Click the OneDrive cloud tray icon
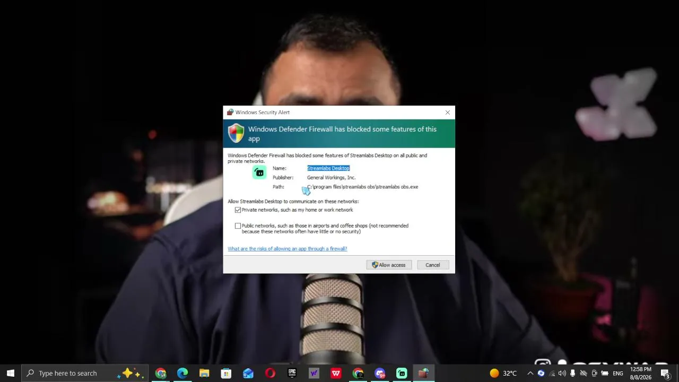 coord(584,373)
